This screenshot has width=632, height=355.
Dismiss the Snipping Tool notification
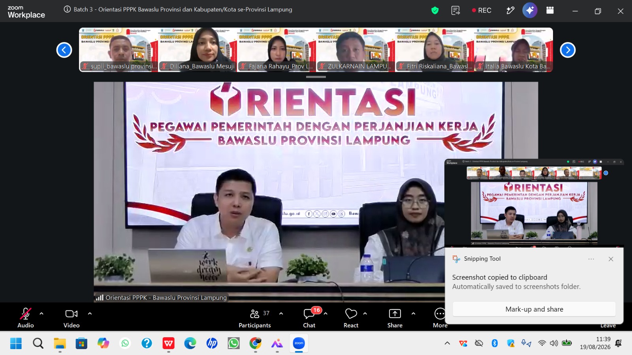611,259
